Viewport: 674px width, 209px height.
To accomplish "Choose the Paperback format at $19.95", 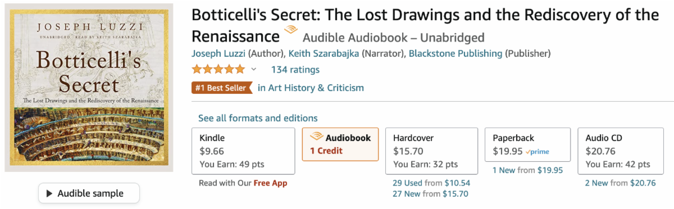I will (527, 144).
